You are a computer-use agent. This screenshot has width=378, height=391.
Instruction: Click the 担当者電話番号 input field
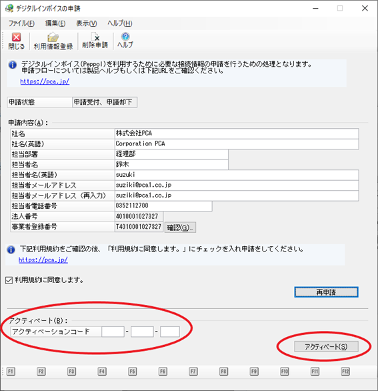[163, 206]
